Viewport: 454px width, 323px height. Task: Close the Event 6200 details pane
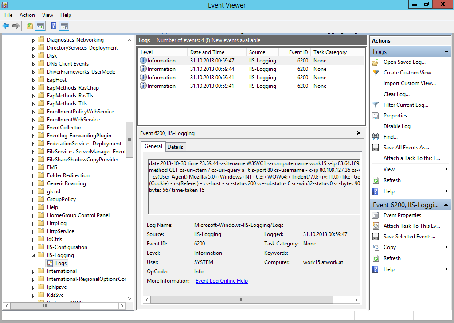click(x=359, y=133)
